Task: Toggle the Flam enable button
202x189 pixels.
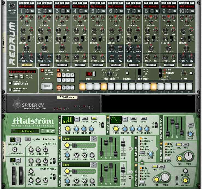Action: click(x=191, y=73)
